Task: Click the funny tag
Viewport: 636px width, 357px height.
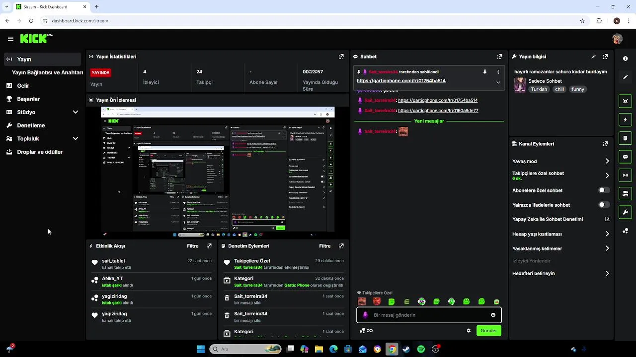Action: point(578,89)
